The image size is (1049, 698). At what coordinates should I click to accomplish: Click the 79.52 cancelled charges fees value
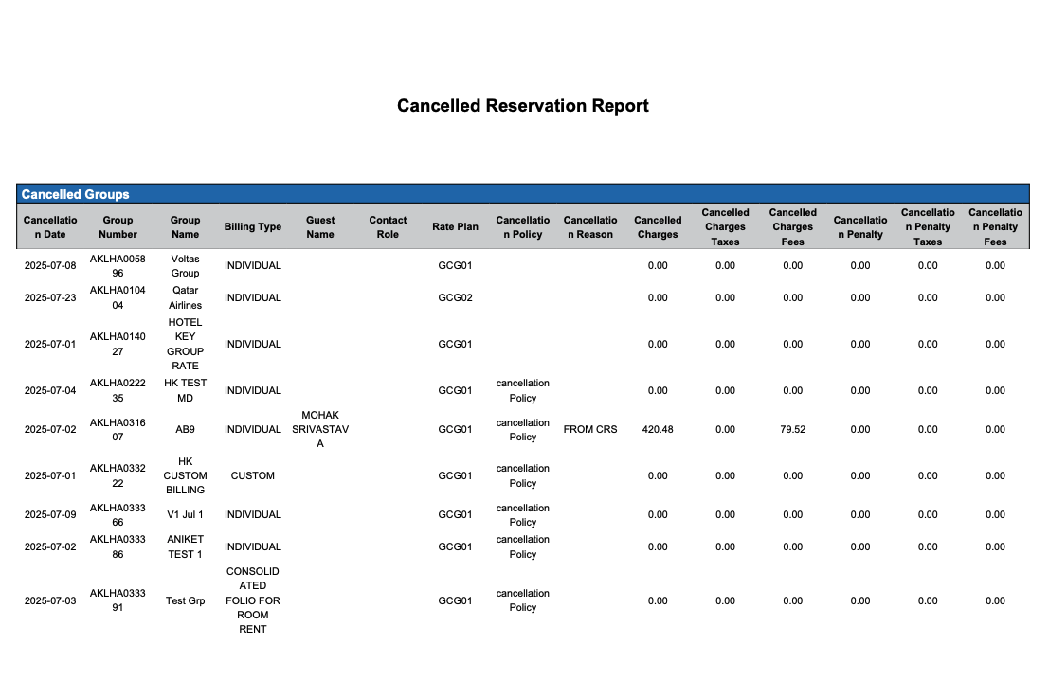tap(792, 429)
